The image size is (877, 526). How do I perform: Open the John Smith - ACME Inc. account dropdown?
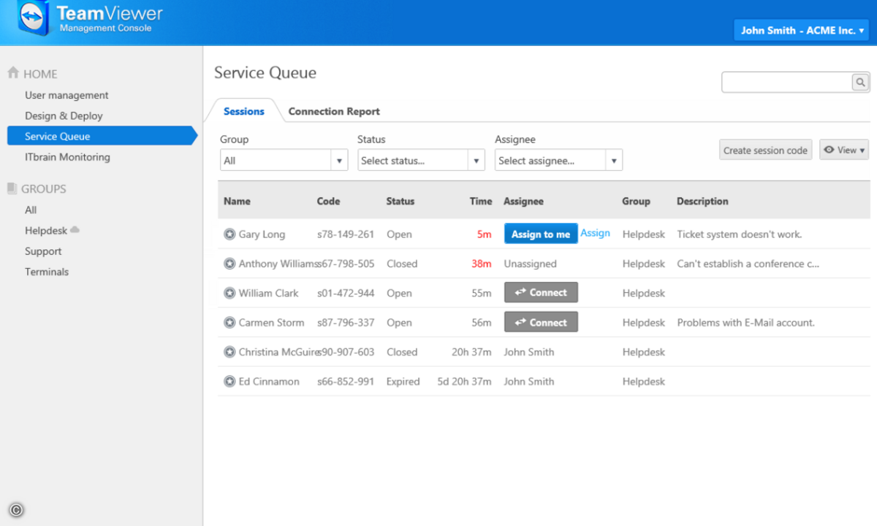pyautogui.click(x=801, y=31)
